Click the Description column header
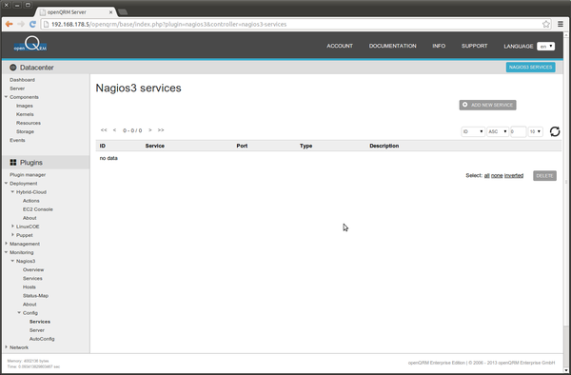This screenshot has height=375, width=571. [384, 146]
